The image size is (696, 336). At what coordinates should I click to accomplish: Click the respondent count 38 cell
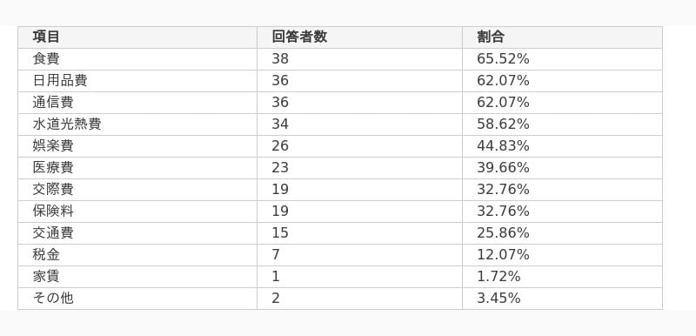(x=359, y=59)
